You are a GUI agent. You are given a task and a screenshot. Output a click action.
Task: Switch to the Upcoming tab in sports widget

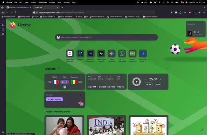pyautogui.click(x=75, y=77)
